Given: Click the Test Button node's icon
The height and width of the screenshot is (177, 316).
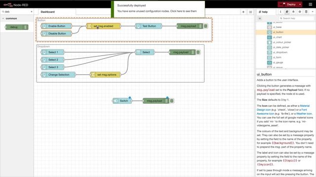Looking at the screenshot, I should coord(138,26).
